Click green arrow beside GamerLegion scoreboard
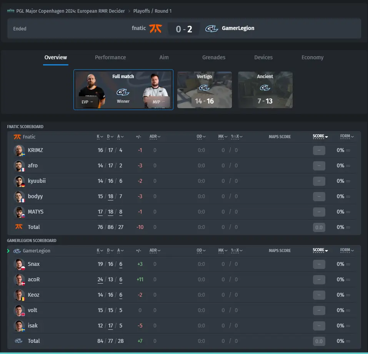The height and width of the screenshot is (354, 368). pyautogui.click(x=8, y=251)
